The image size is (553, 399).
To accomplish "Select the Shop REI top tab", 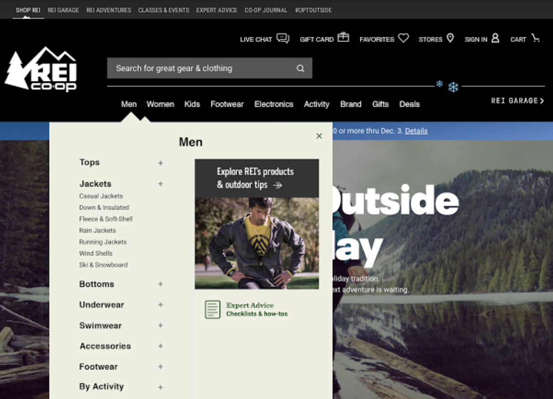I will pos(28,10).
